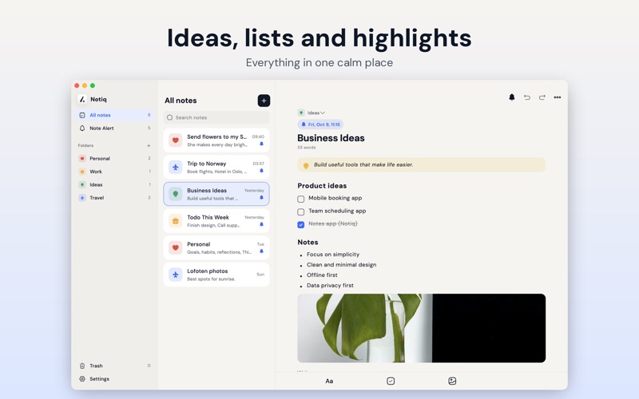
Task: Click the Product ideas heading
Action: (322, 186)
